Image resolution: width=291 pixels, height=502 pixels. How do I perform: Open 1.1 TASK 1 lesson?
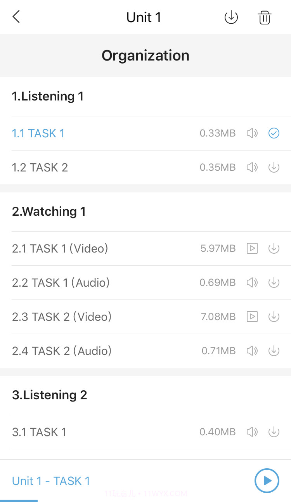38,133
